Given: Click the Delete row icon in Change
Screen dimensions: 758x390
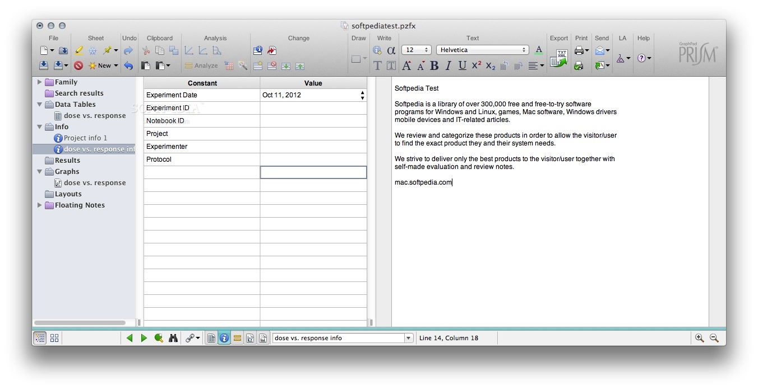Looking at the screenshot, I should (272, 65).
